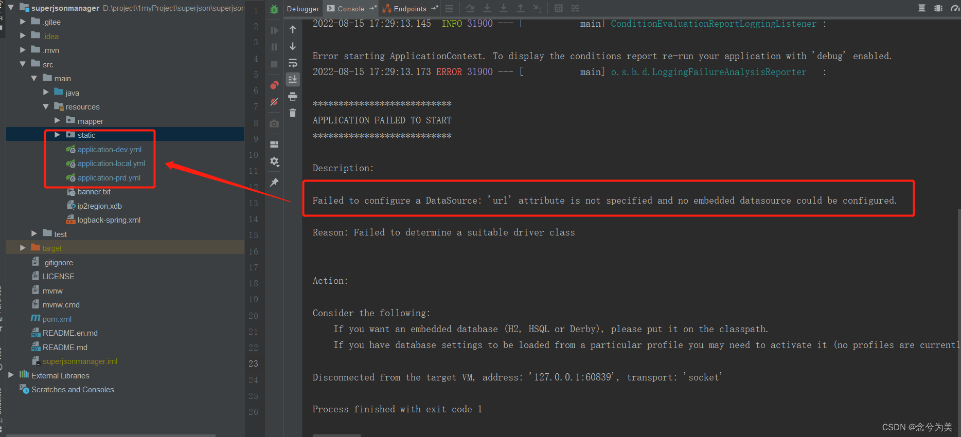Expand the .mvn folder
The height and width of the screenshot is (437, 961).
(23, 50)
